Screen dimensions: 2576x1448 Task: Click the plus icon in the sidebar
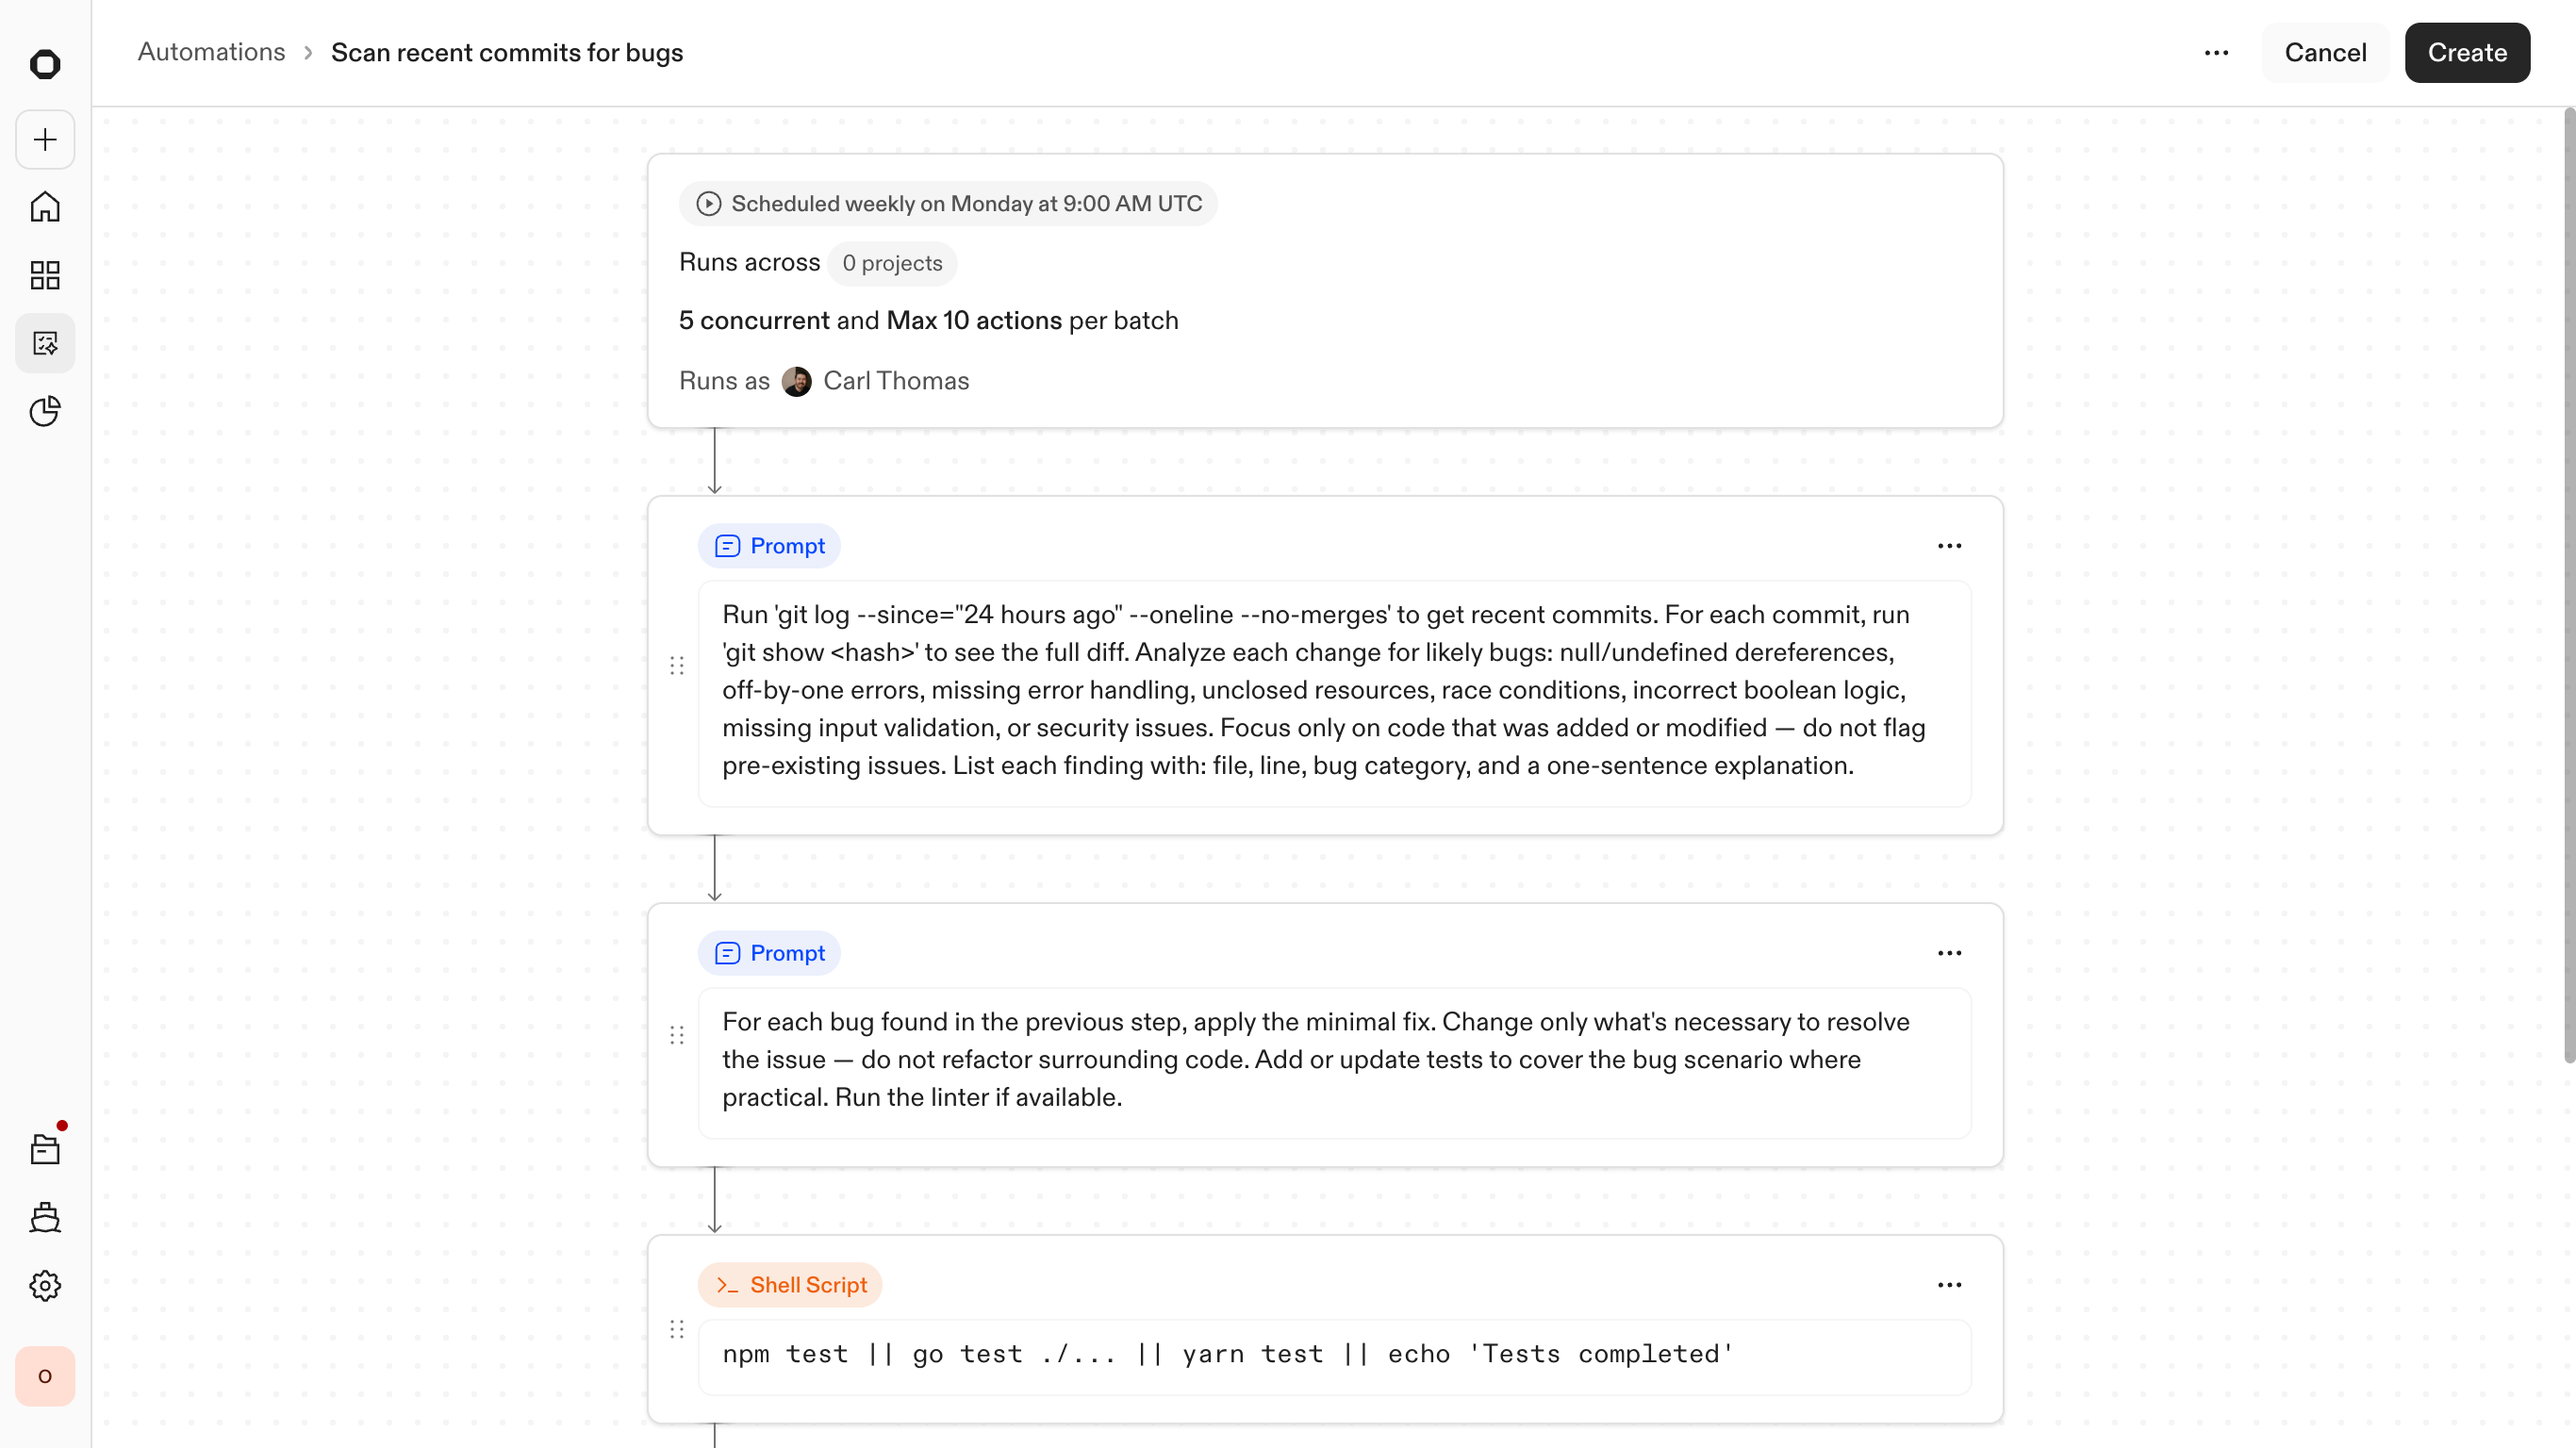[45, 140]
